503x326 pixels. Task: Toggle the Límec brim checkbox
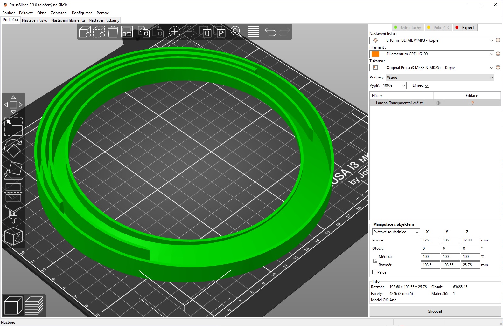coord(427,85)
